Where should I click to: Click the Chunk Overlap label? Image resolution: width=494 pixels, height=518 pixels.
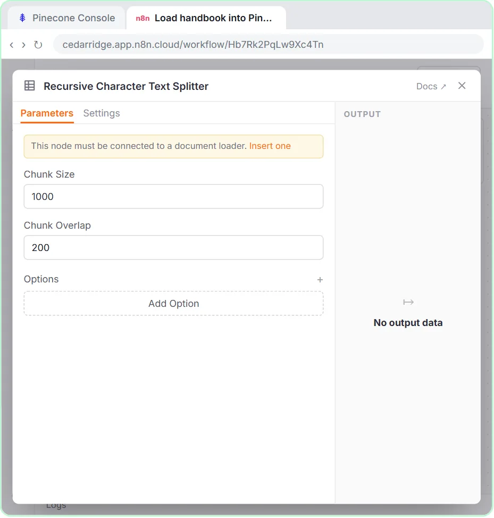click(57, 225)
